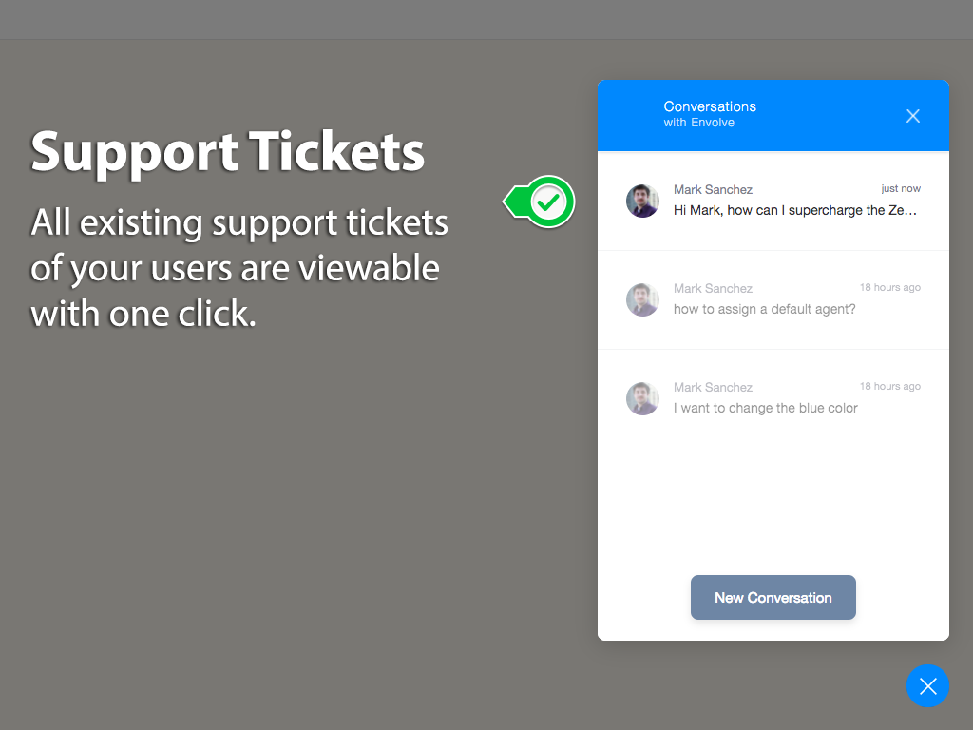Click '18 hours ago' on default agent ticket
The height and width of the screenshot is (730, 973).
[889, 287]
